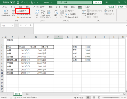Viewport: 127px width, 99px height.
Task: Open the Undo history dropdown arrow
Action: click(24, 2)
